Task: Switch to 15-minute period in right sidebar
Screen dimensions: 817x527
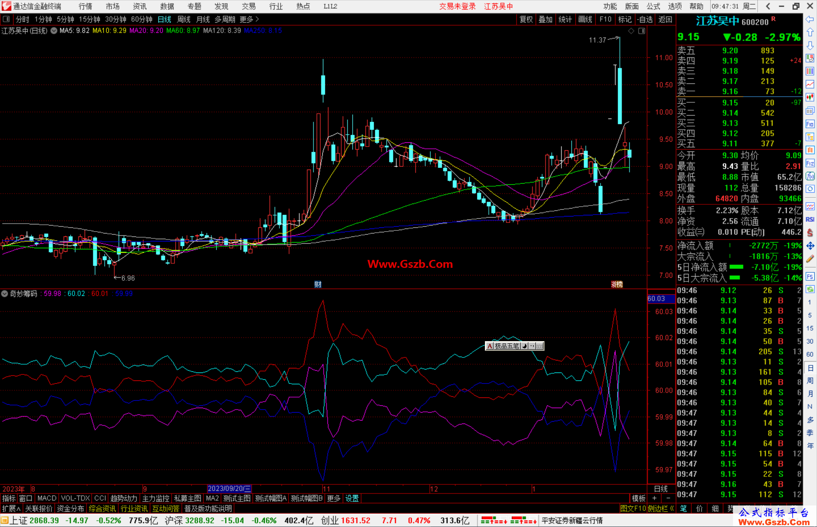Action: (x=809, y=328)
